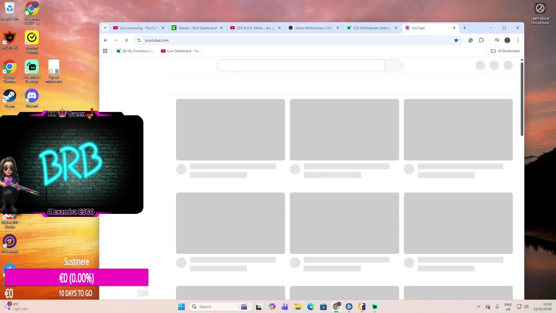Click the Grammarly extension icon in Chrome toolbar
Viewport: 556px width, 313px height.
pyautogui.click(x=470, y=40)
